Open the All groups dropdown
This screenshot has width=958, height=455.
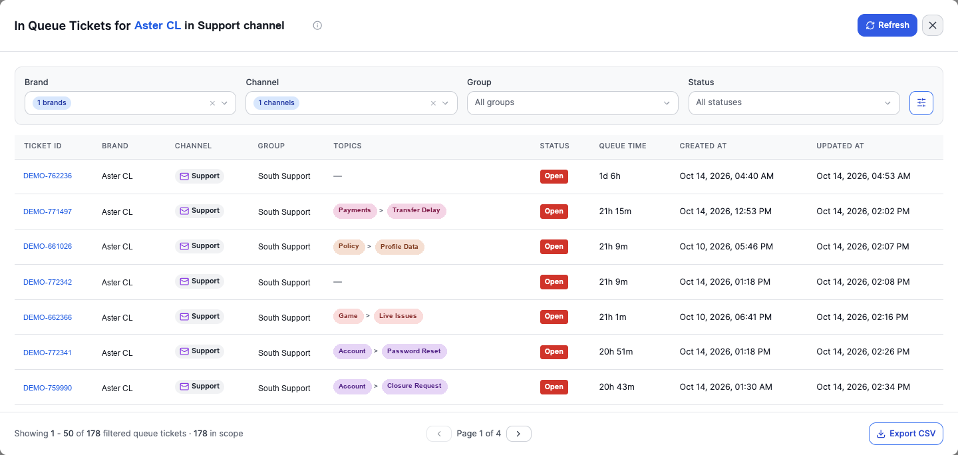[x=573, y=103]
